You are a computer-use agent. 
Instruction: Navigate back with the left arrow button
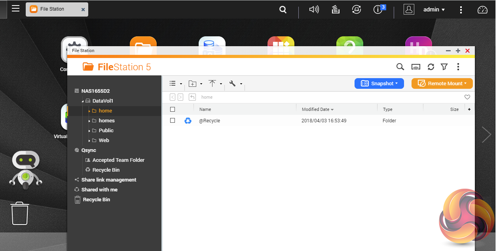[x=173, y=97]
